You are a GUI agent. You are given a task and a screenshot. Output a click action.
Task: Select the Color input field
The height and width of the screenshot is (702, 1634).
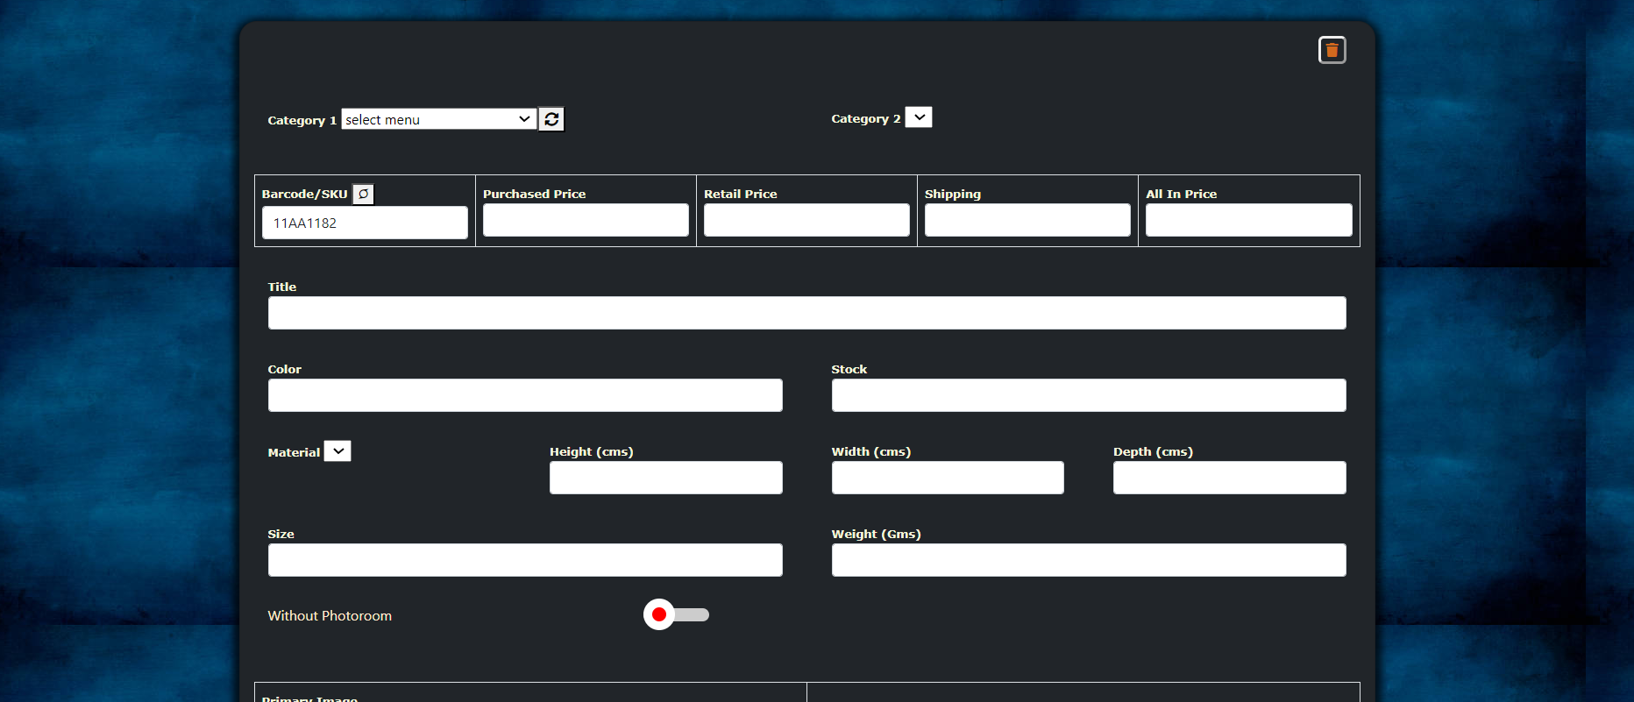[x=525, y=395]
